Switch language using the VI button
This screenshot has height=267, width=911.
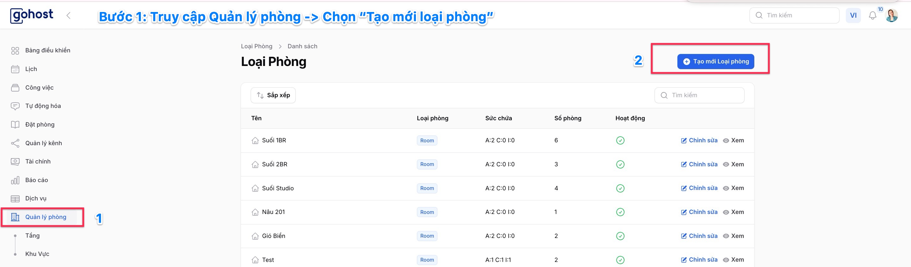tap(853, 15)
